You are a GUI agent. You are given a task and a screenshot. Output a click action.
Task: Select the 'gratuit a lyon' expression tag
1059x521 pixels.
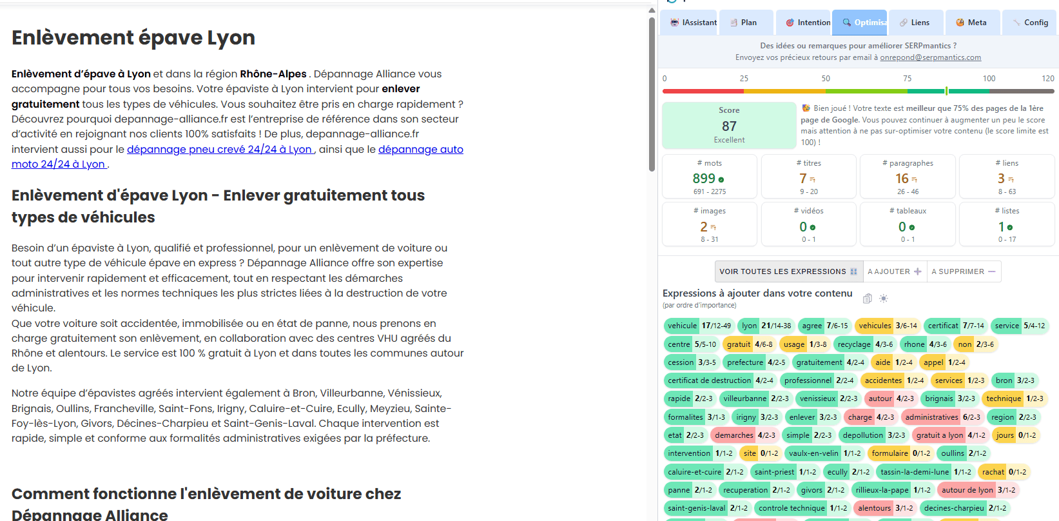pos(950,435)
